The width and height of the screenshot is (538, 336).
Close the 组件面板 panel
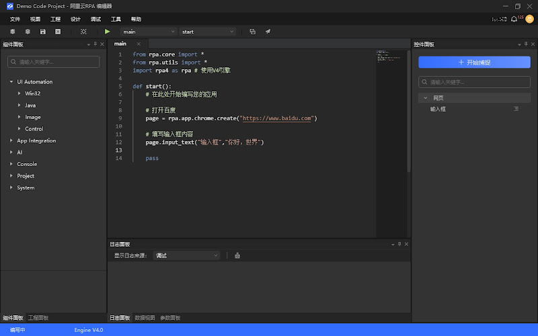click(102, 44)
